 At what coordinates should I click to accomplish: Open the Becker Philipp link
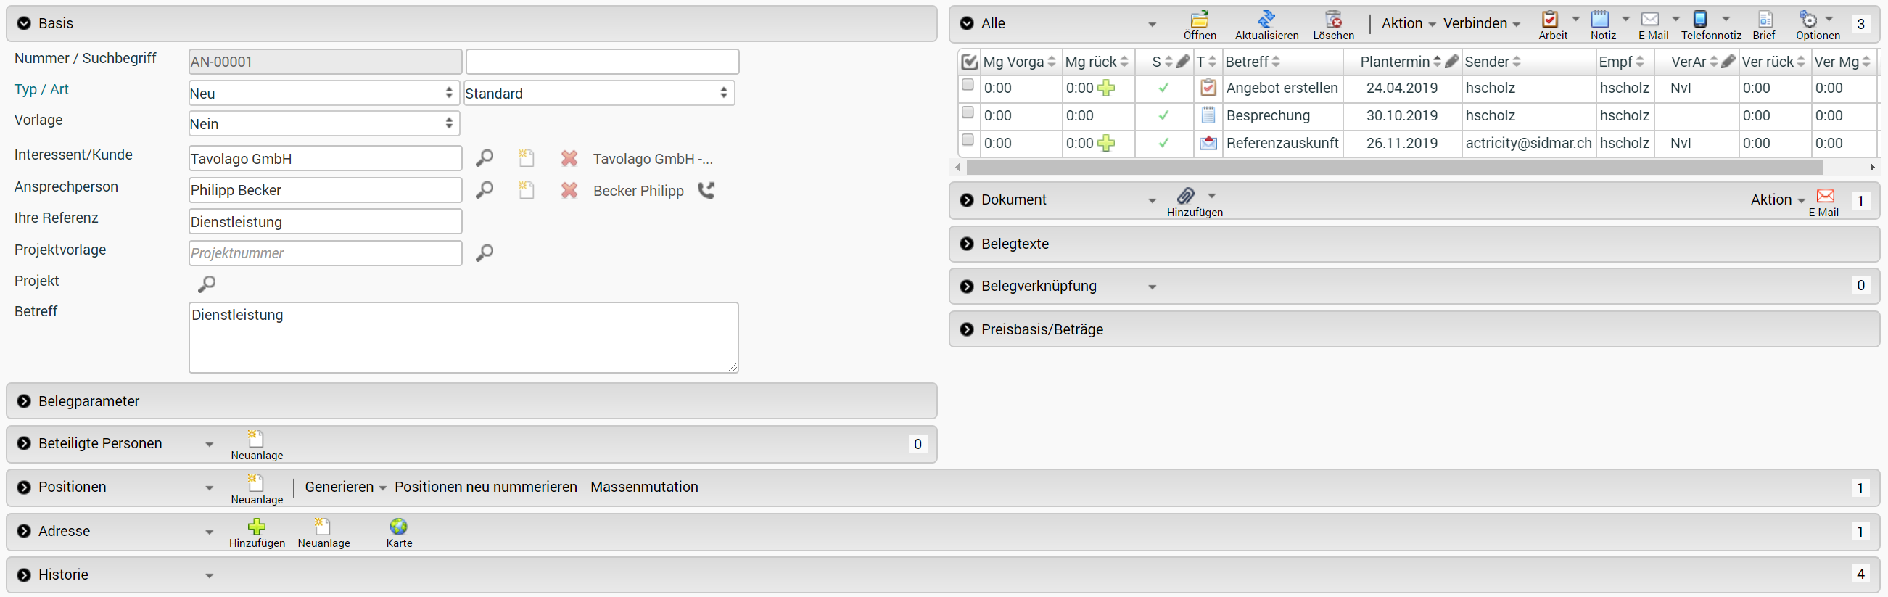click(639, 191)
